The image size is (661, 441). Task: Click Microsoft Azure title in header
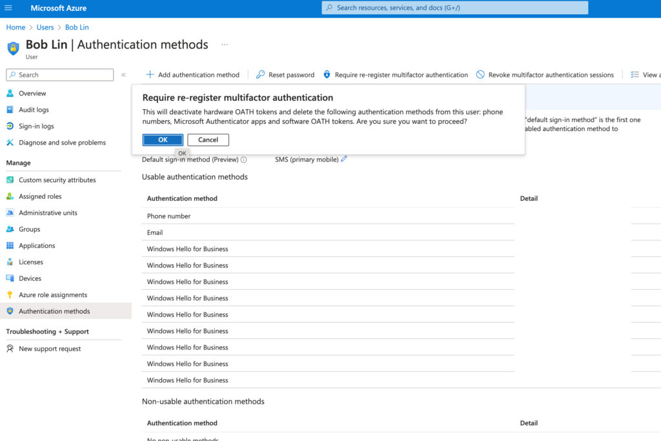(x=59, y=8)
